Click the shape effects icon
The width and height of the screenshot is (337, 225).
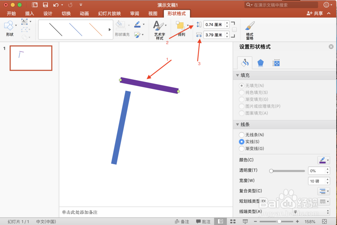(x=137, y=35)
